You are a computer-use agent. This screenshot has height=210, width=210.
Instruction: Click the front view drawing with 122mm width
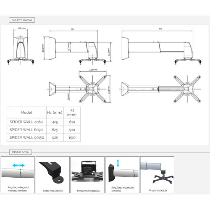21,46
